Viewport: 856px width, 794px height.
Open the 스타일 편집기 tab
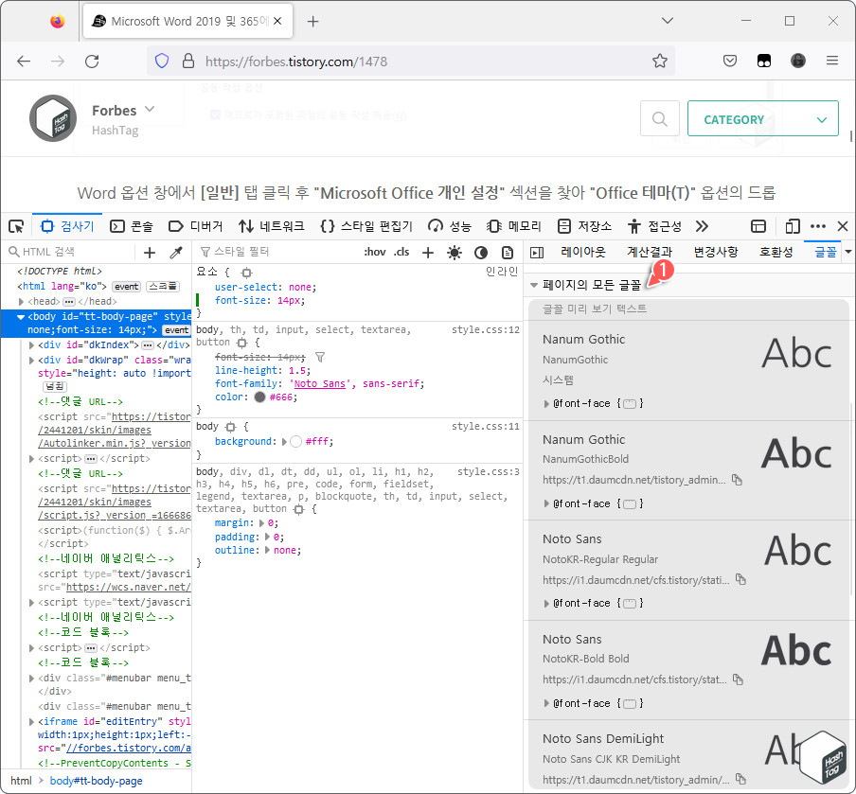point(366,226)
